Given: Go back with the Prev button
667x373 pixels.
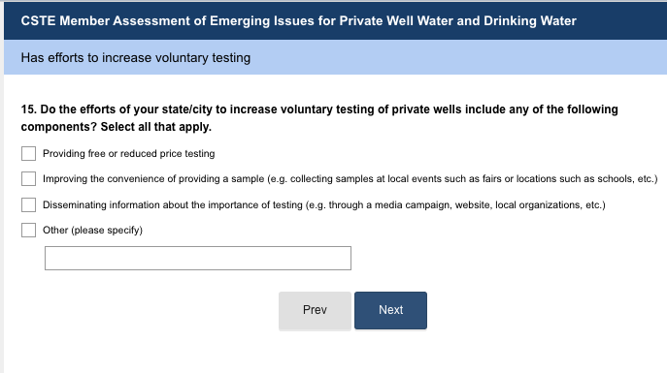Looking at the screenshot, I should click(315, 310).
